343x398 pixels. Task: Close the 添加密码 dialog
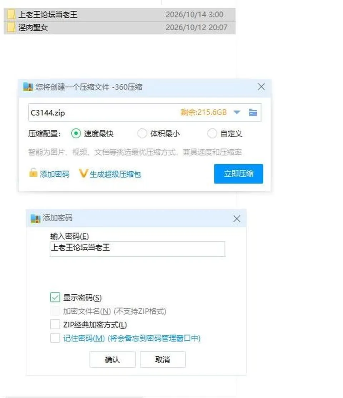pyautogui.click(x=237, y=218)
